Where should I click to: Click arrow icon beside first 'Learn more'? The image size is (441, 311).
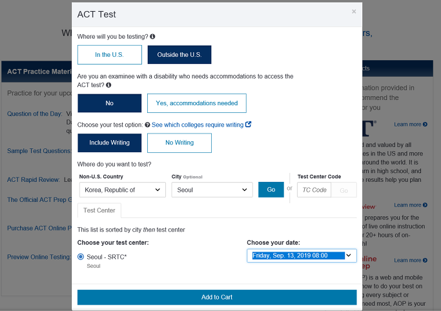425,124
